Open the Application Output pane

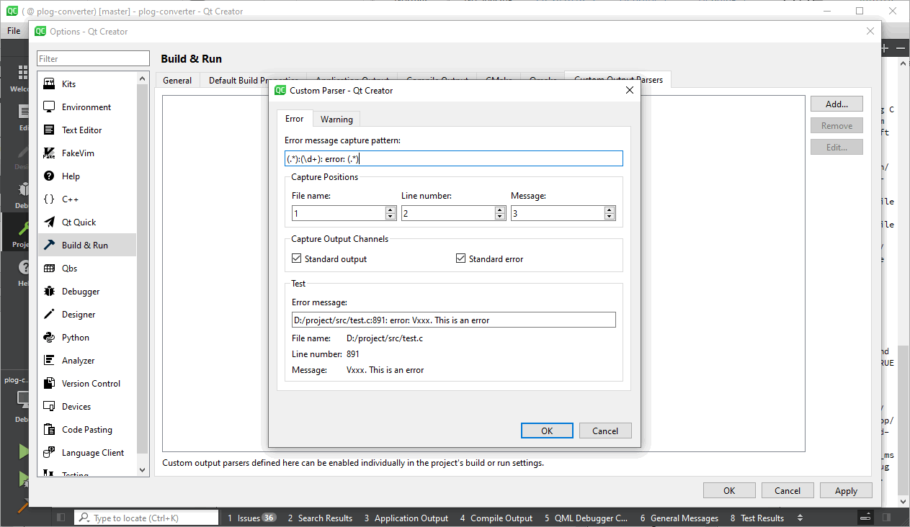click(406, 518)
